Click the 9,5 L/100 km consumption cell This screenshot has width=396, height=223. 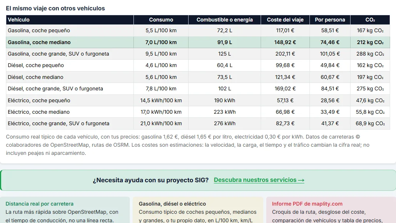pos(161,54)
